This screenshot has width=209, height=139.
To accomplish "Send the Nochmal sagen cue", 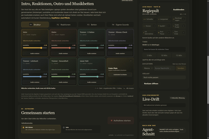I will tap(179, 19).
